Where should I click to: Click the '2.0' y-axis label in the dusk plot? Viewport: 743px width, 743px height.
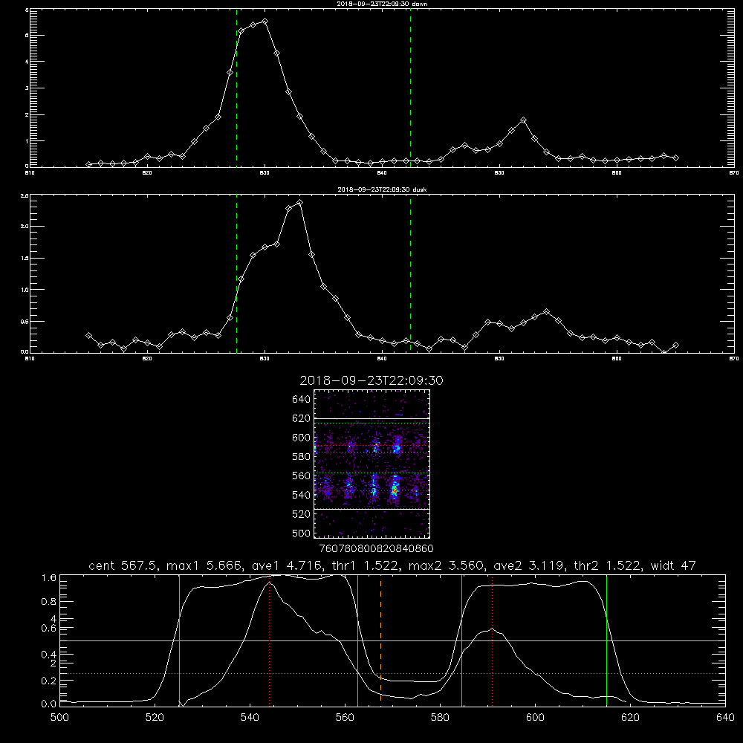(x=25, y=226)
